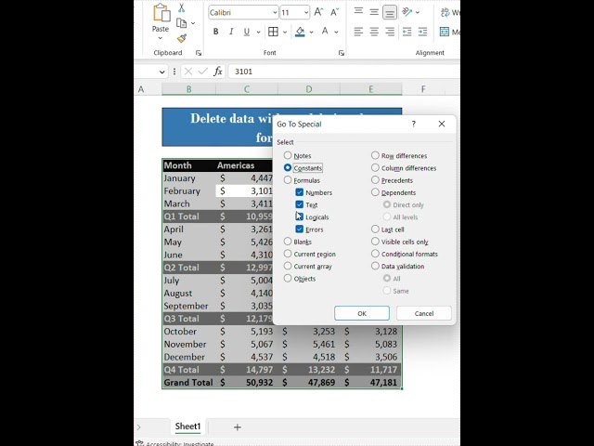Click the Paste clipboard icon

pos(161,12)
